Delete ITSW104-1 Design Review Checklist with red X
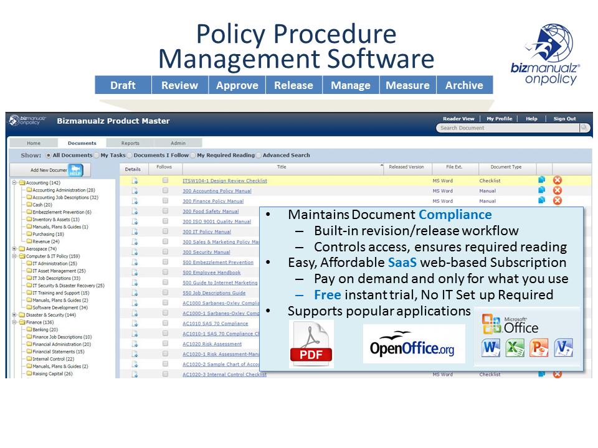The height and width of the screenshot is (448, 598). [x=558, y=180]
